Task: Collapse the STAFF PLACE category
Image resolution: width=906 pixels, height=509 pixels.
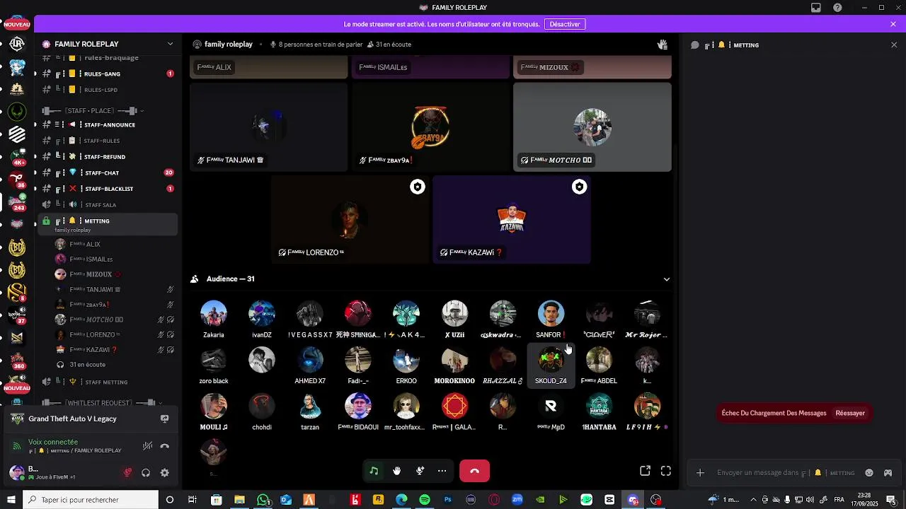Action: click(x=92, y=111)
